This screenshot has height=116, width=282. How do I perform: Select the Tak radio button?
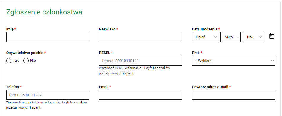point(9,61)
